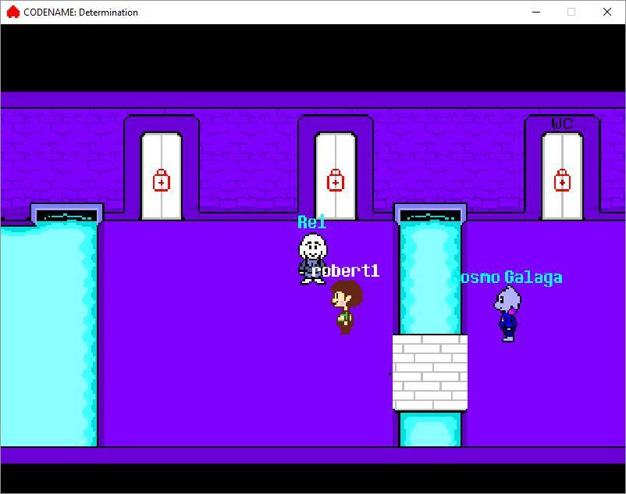
Task: Click the "CODENAME: Determination" window title
Action: click(80, 13)
